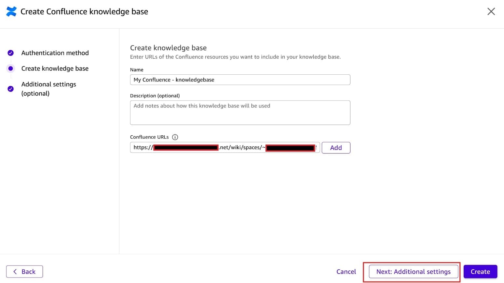Click the Add URL button
This screenshot has width=504, height=283.
(336, 148)
